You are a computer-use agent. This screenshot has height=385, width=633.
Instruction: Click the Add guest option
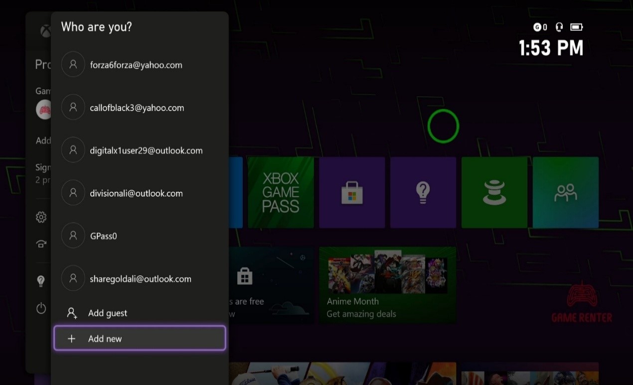click(140, 313)
